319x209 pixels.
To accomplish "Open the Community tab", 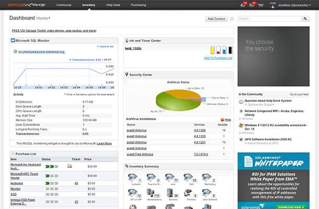I will click(x=64, y=5).
